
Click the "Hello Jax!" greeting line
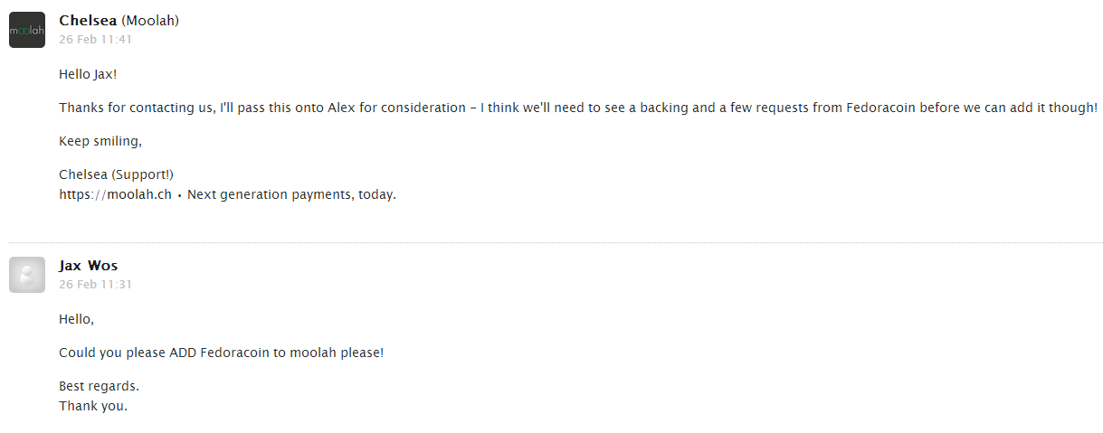coord(88,74)
